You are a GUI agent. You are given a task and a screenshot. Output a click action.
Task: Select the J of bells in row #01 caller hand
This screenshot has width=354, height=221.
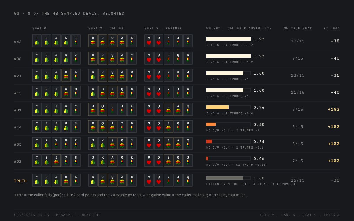(x=93, y=109)
